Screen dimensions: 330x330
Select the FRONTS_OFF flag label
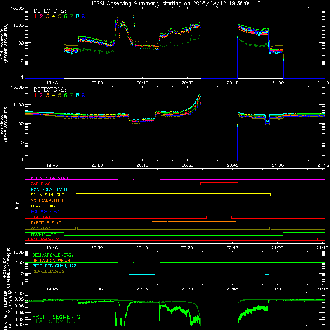(43, 234)
